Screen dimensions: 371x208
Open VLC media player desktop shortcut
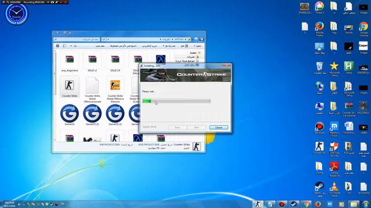(334, 190)
